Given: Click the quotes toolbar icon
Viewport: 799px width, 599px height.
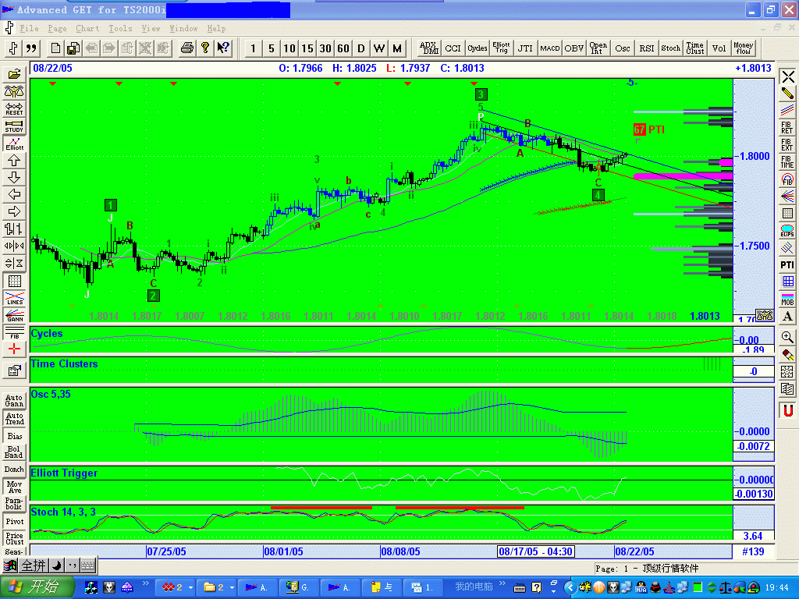Looking at the screenshot, I should (x=31, y=48).
